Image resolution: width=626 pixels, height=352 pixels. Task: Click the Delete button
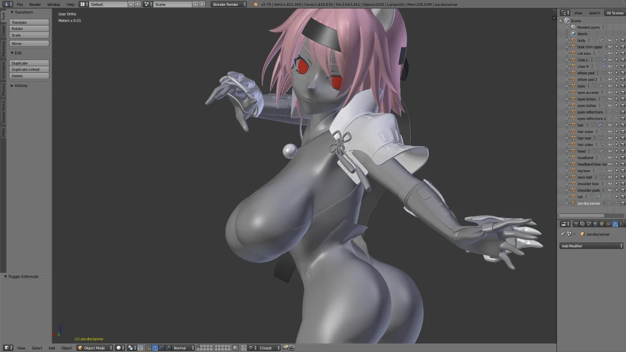[29, 76]
